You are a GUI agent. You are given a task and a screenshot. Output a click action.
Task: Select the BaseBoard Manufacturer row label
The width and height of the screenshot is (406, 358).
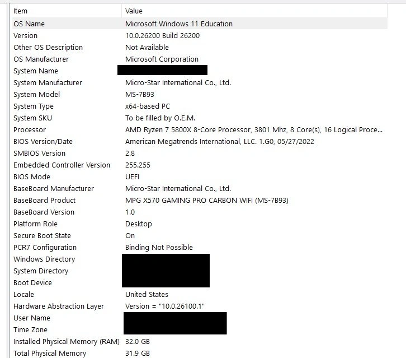pos(54,189)
